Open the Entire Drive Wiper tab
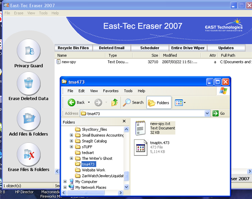The image size is (252, 199). [188, 48]
